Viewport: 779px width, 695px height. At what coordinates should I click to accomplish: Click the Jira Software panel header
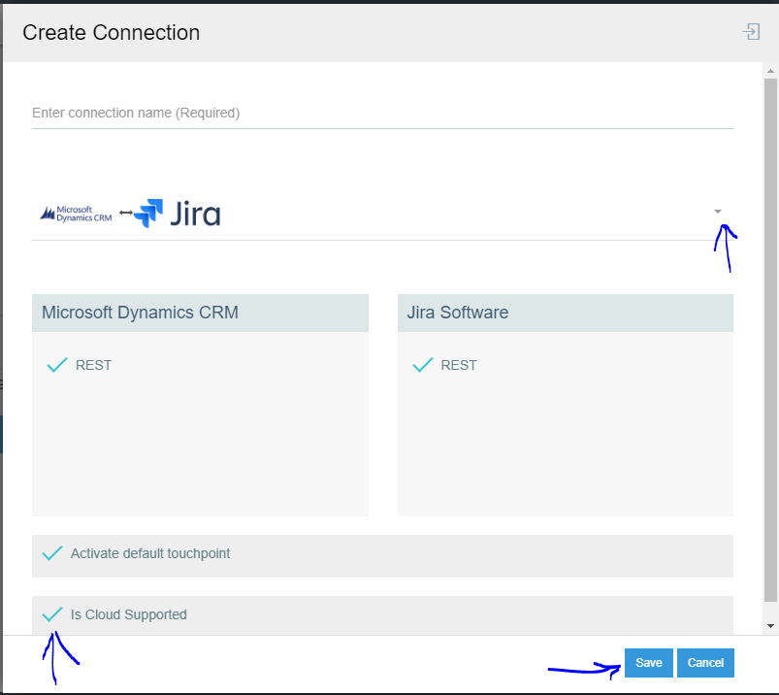tap(566, 313)
